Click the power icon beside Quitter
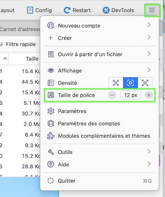 pos(51,181)
